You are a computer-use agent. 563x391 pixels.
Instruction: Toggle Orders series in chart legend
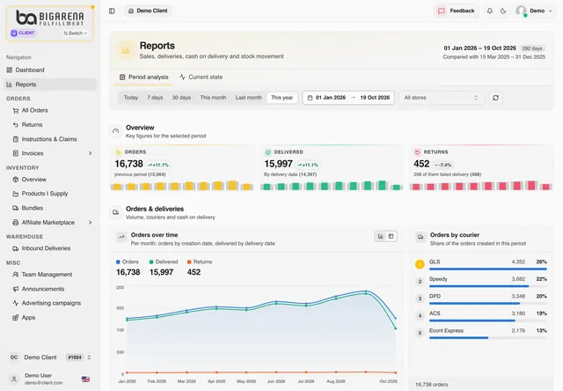[128, 262]
